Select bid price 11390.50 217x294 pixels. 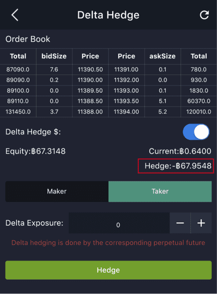[x=90, y=69]
